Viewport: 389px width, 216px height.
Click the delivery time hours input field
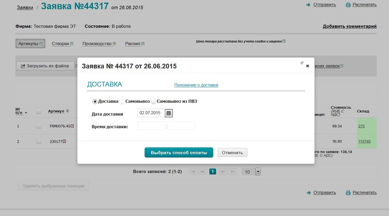point(151,126)
